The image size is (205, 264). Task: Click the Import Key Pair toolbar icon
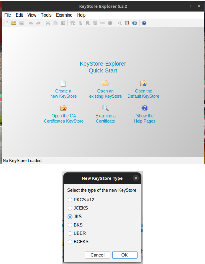(95, 23)
